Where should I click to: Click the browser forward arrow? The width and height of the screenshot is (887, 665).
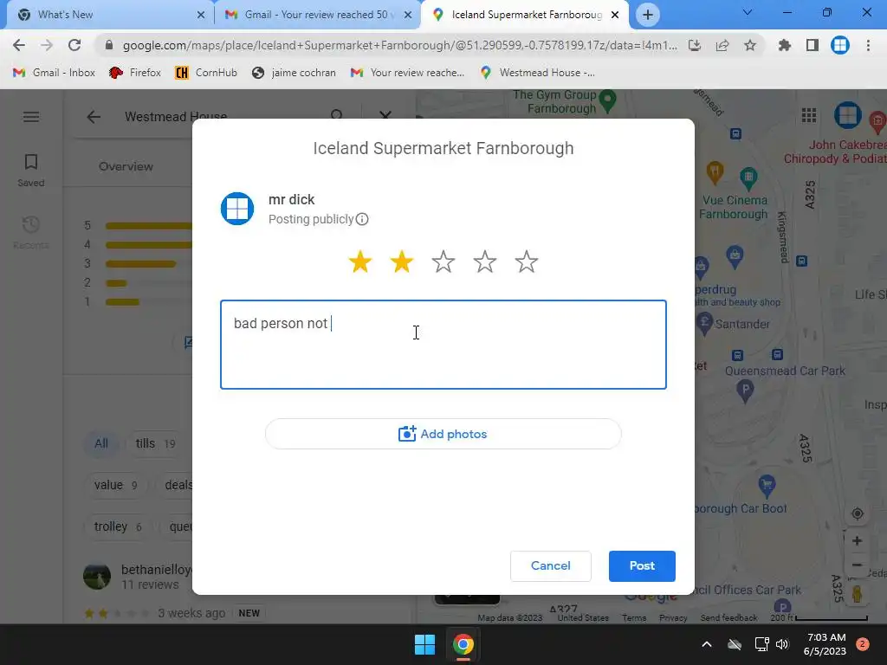pos(47,45)
